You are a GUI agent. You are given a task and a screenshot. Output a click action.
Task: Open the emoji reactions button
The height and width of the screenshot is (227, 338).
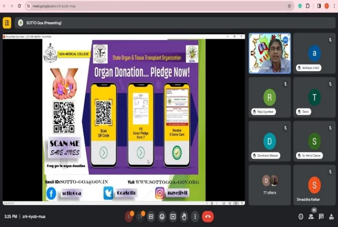tap(162, 217)
